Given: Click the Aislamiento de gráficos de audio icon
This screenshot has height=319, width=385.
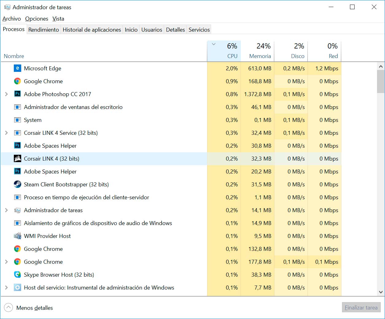Looking at the screenshot, I should 18,223.
